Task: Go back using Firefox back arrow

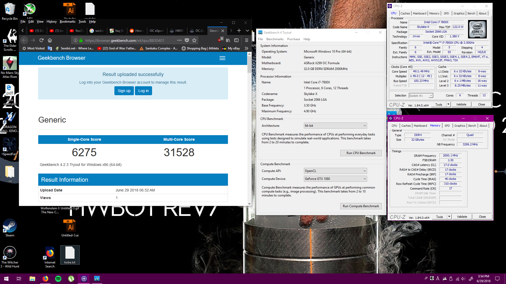Action: 24,40
